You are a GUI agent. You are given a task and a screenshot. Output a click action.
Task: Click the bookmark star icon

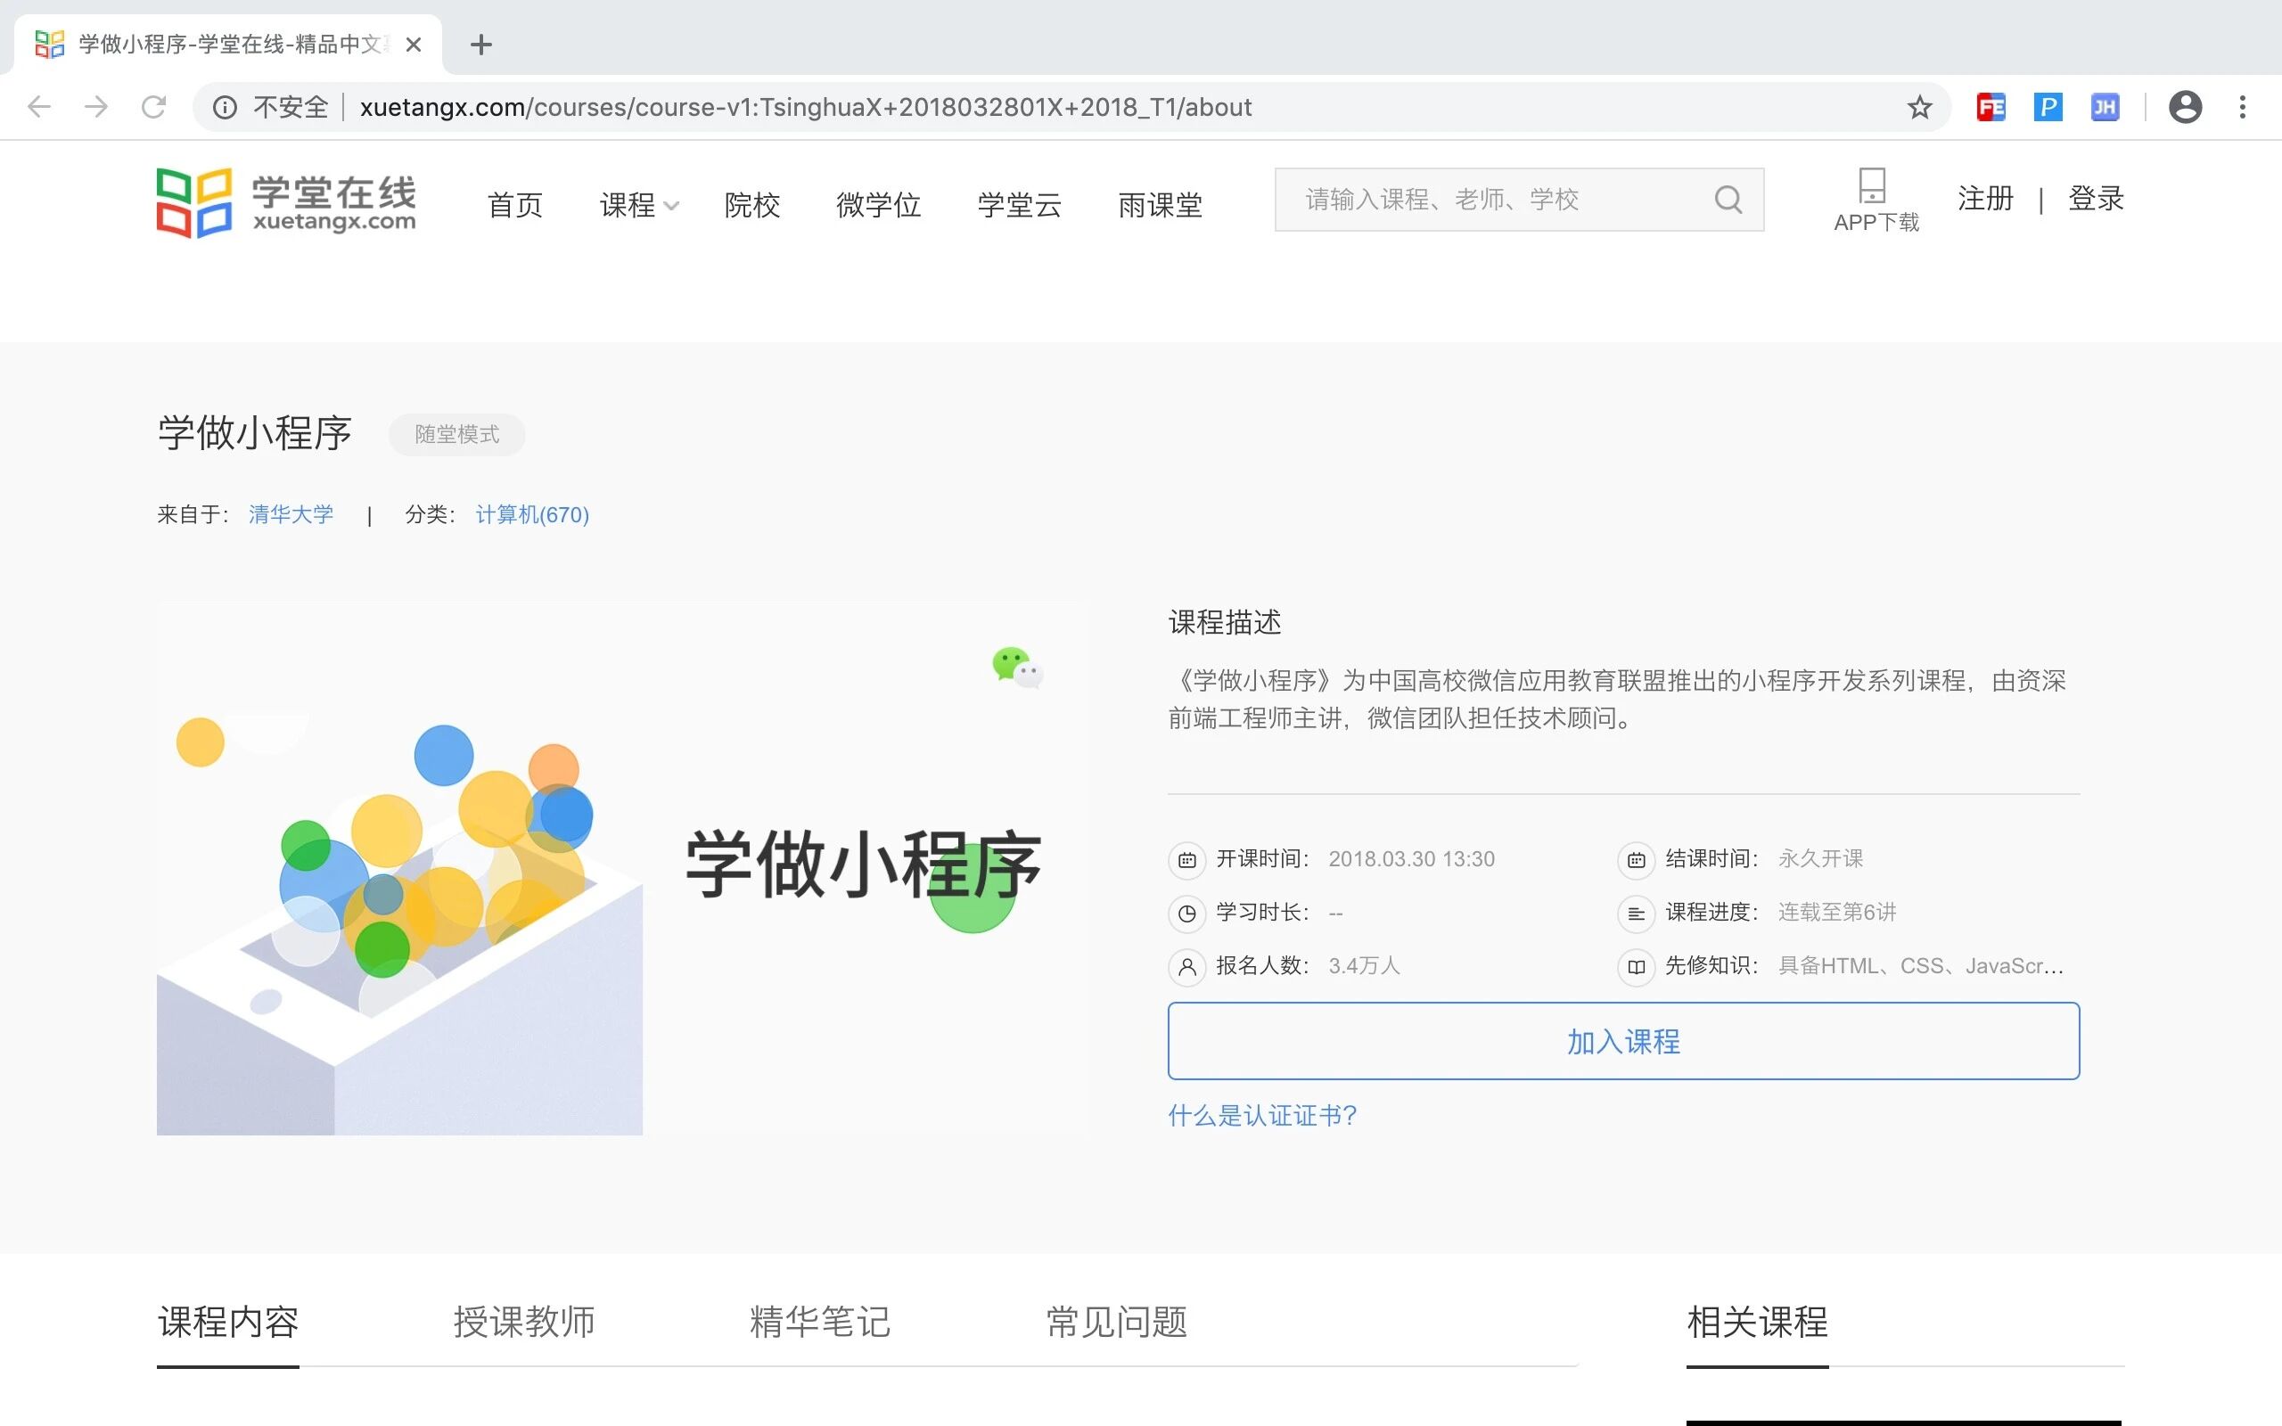pos(1919,108)
